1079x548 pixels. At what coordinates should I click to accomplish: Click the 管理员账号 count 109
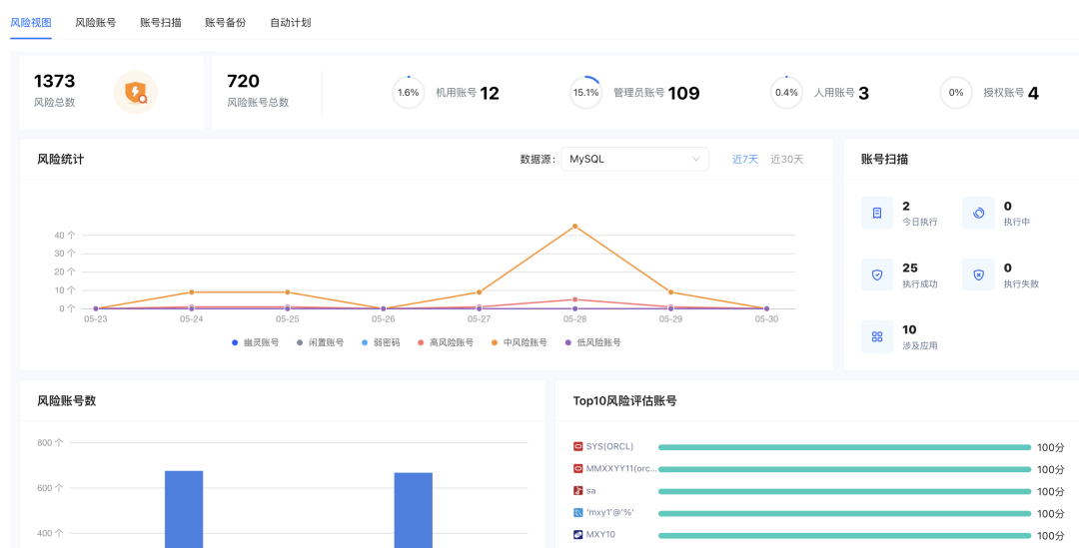pyautogui.click(x=683, y=93)
